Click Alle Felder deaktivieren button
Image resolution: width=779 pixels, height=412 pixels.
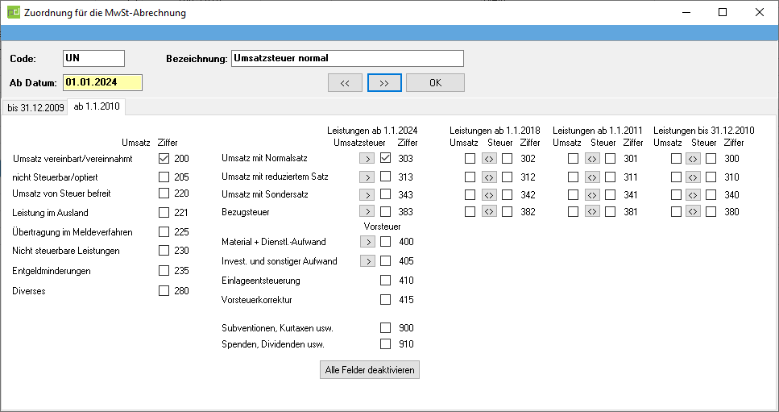(x=370, y=370)
